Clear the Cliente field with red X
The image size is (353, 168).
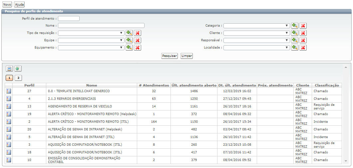[303, 33]
